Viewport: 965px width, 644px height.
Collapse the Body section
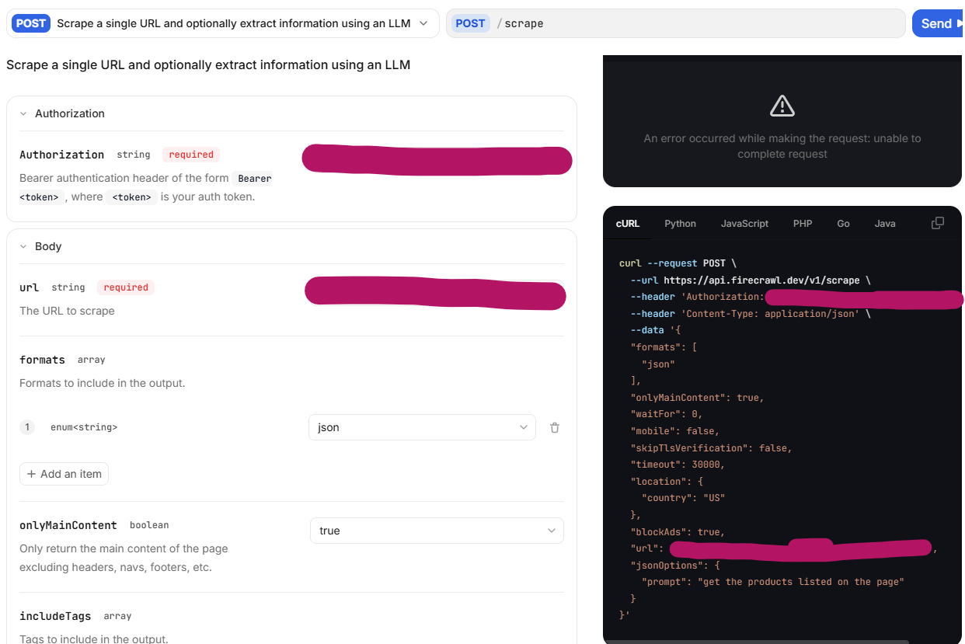24,246
